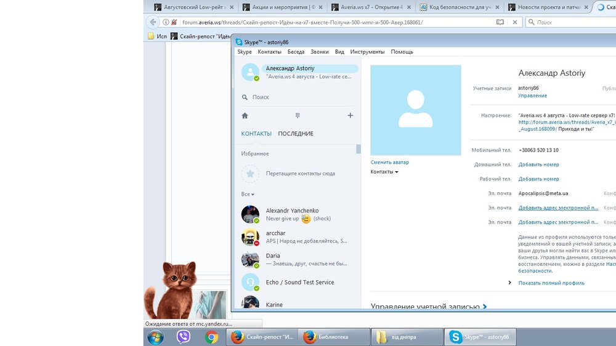Open the Контакты dropdown under avatar
Screen dimensions: 616x346
[x=384, y=172]
